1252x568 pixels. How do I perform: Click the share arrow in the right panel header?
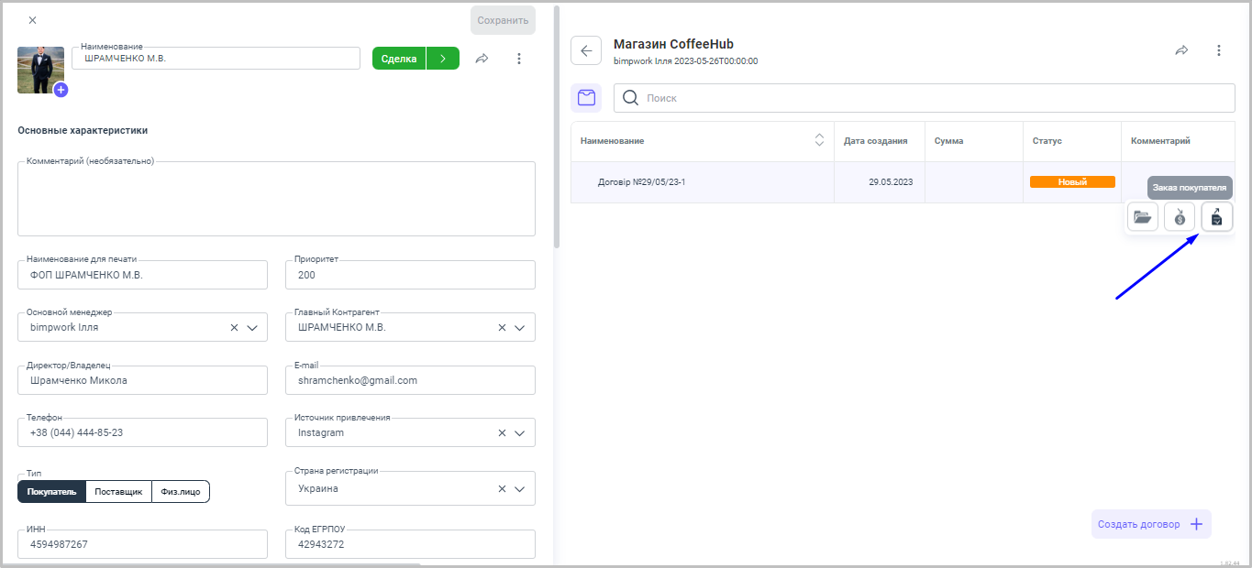[x=1181, y=50]
